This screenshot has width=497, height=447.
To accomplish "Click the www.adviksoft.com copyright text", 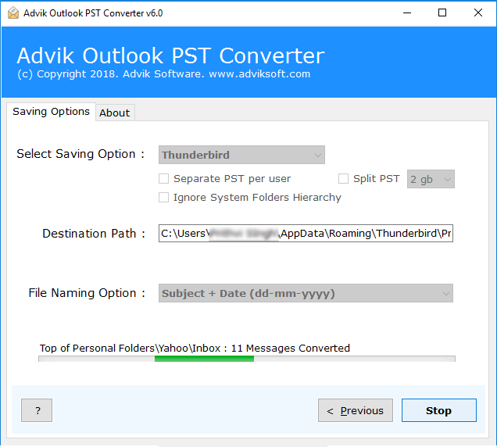I will 259,74.
